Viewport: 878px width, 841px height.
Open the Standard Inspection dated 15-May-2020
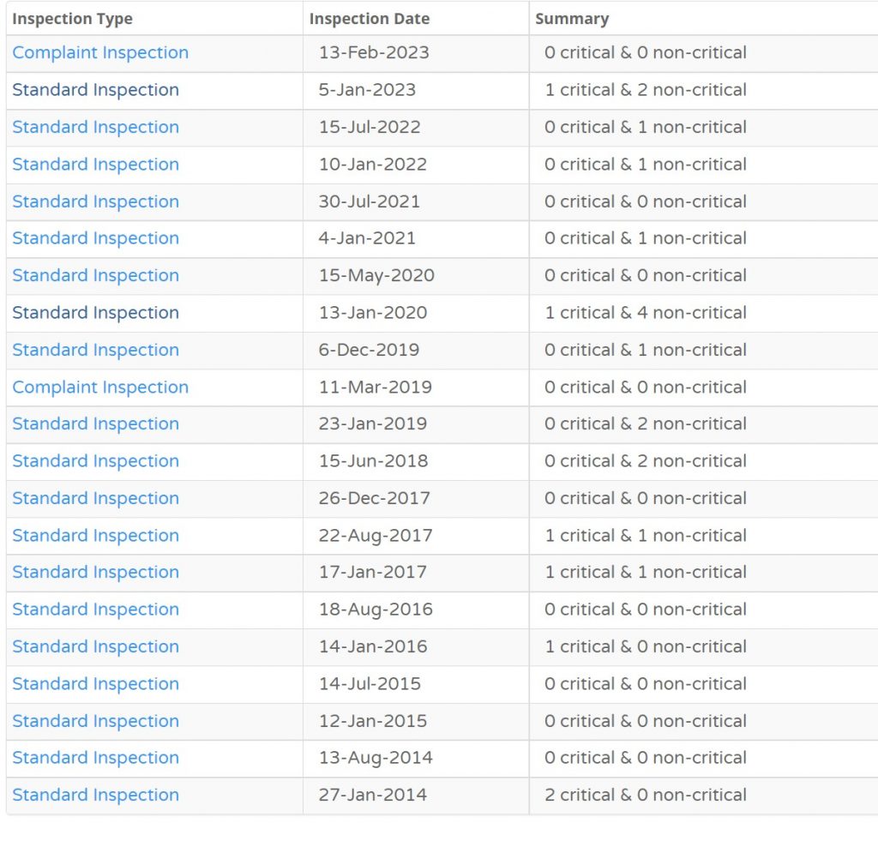[96, 275]
